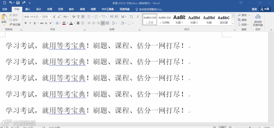The width and height of the screenshot is (274, 128).
Task: Open the font size dropdown (四号)
Action: [x=50, y=17]
